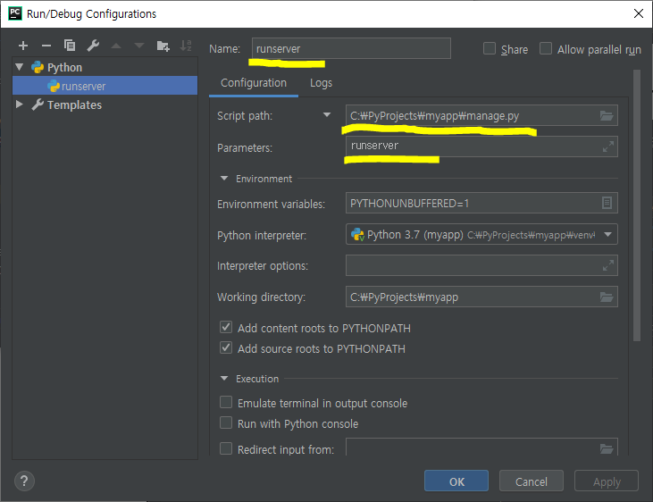Switch to the Configuration tab
653x502 pixels.
pos(254,83)
